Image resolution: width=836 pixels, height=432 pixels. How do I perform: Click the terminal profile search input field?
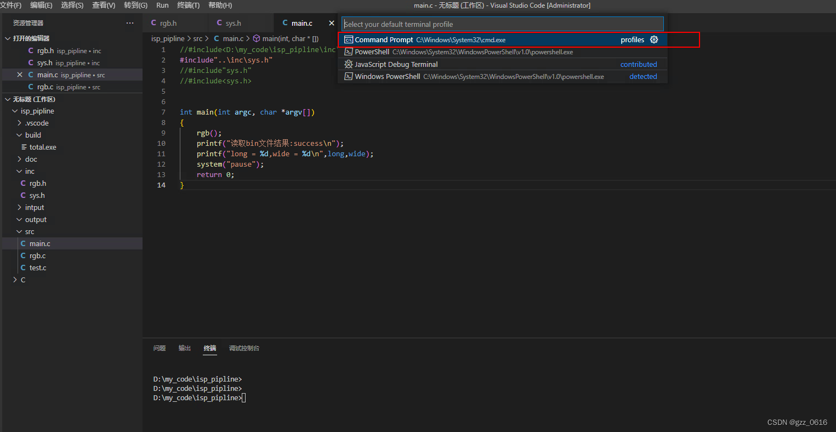pyautogui.click(x=502, y=24)
